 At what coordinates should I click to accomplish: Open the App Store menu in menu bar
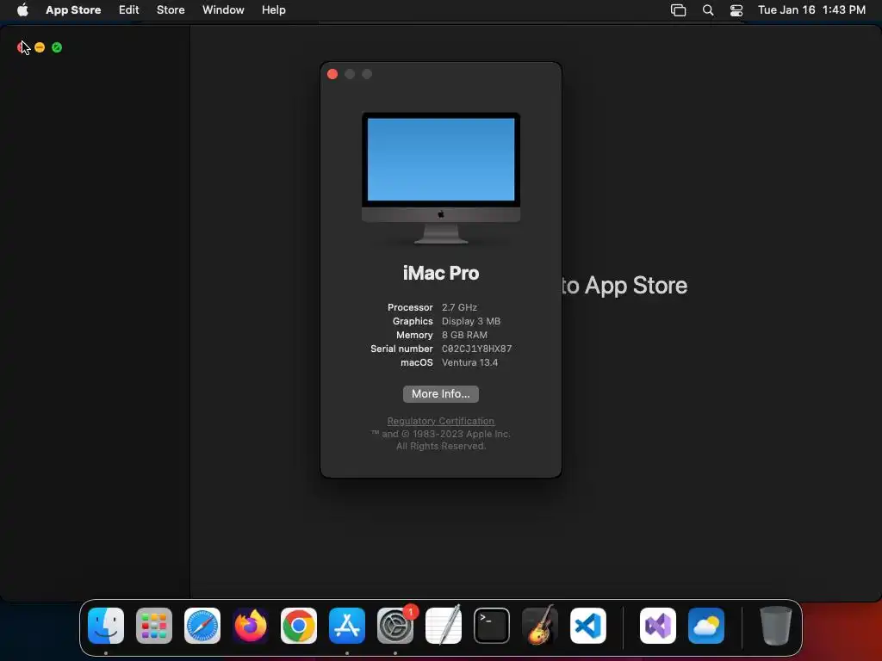pyautogui.click(x=73, y=9)
